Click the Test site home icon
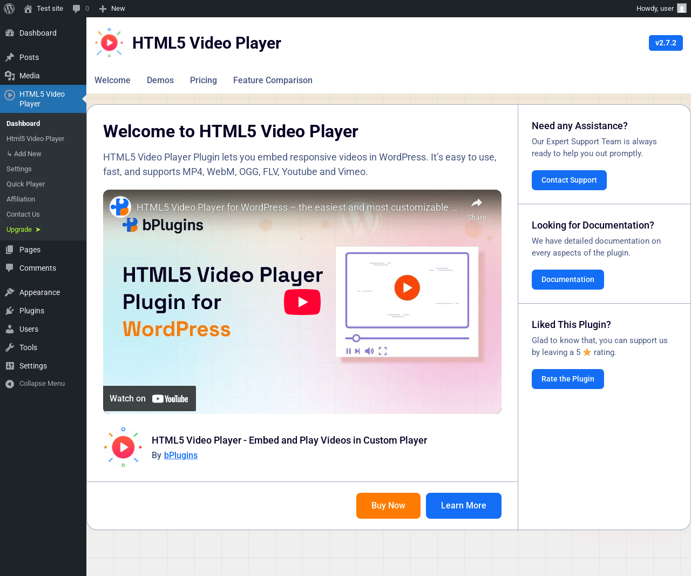Viewport: 691px width, 576px height. (28, 9)
